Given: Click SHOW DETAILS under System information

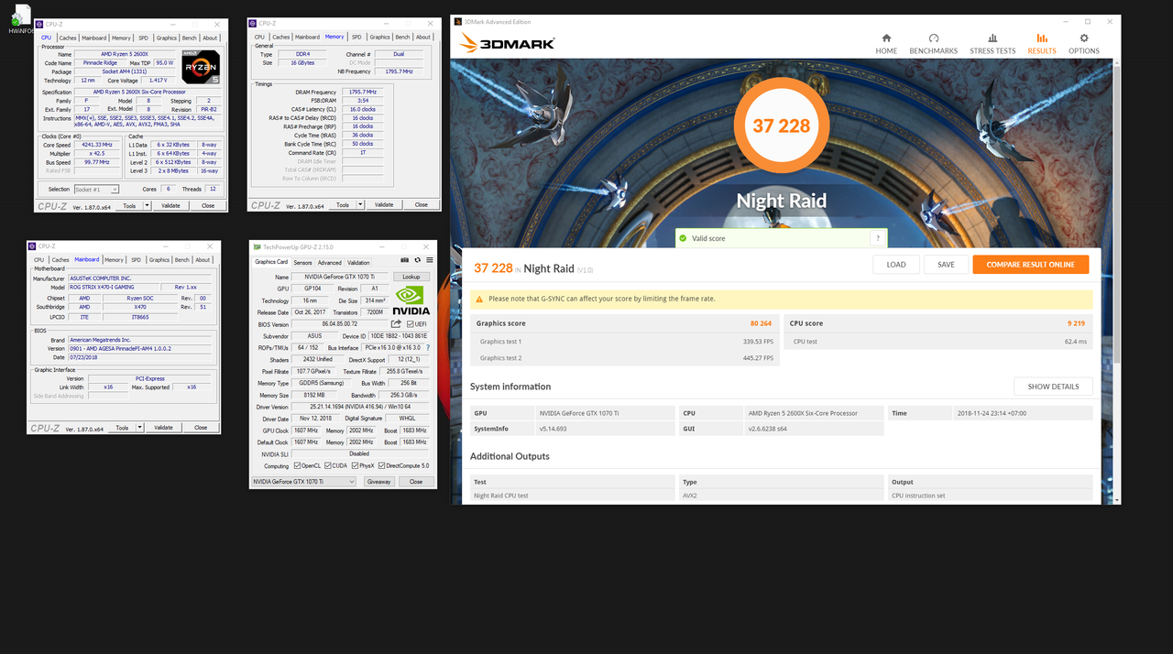Looking at the screenshot, I should pos(1053,387).
